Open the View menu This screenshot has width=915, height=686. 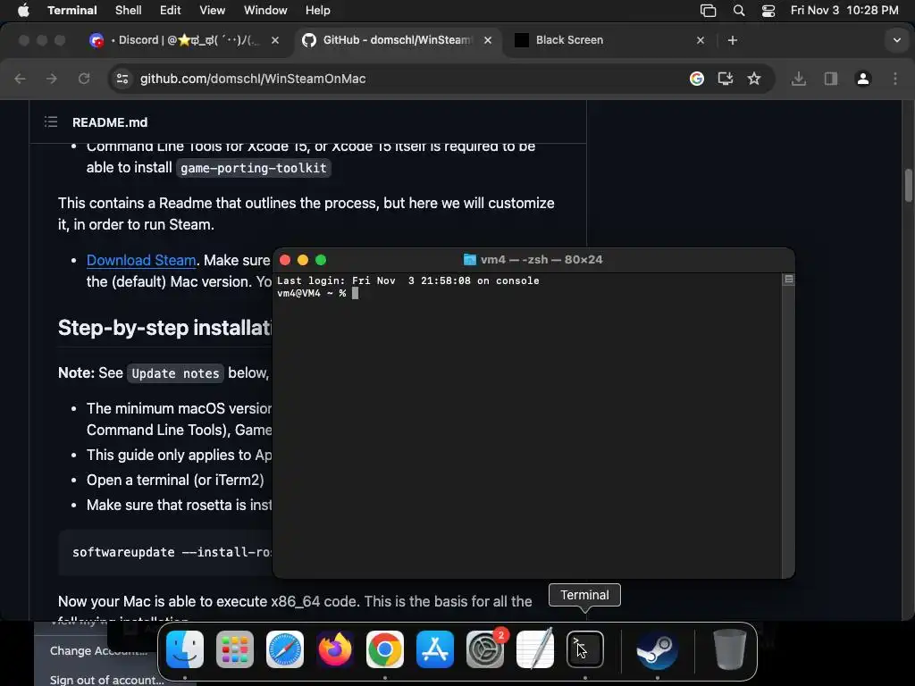(x=213, y=10)
